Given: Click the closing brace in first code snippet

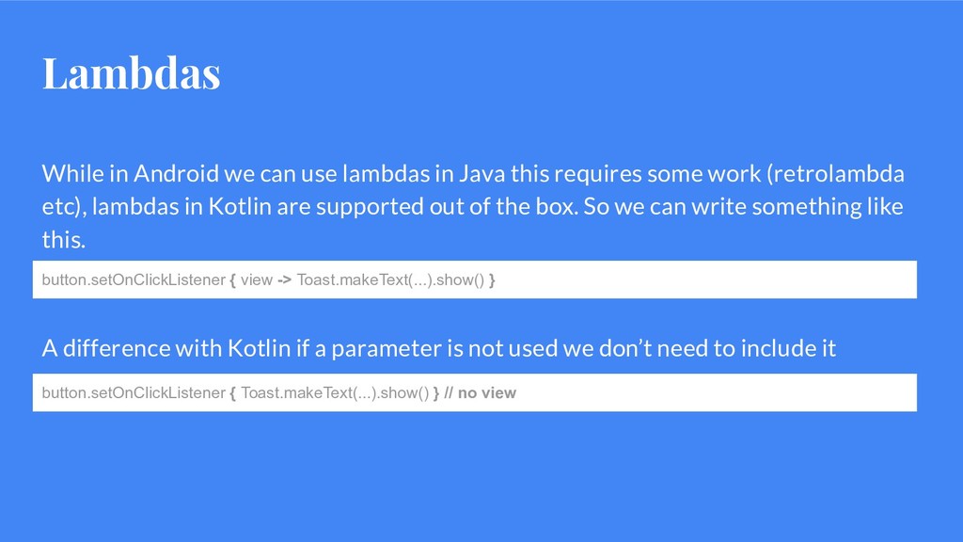Looking at the screenshot, I should (492, 280).
